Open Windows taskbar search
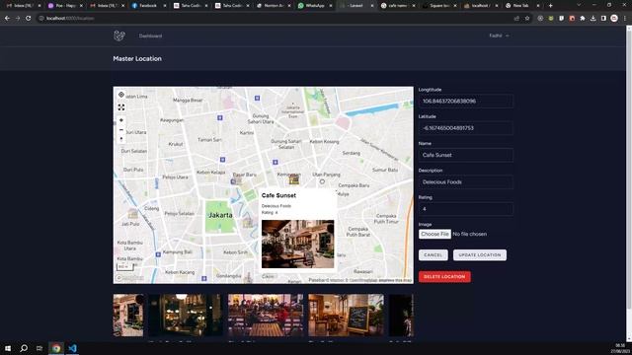This screenshot has height=355, width=632. click(24, 348)
